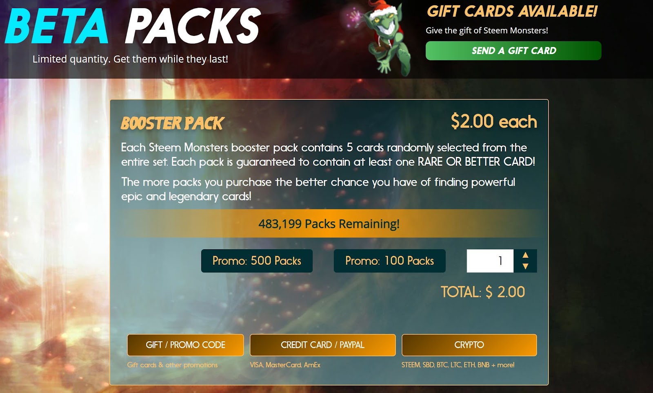Select the Promo: 100 Packs option
The height and width of the screenshot is (393, 653).
click(389, 261)
